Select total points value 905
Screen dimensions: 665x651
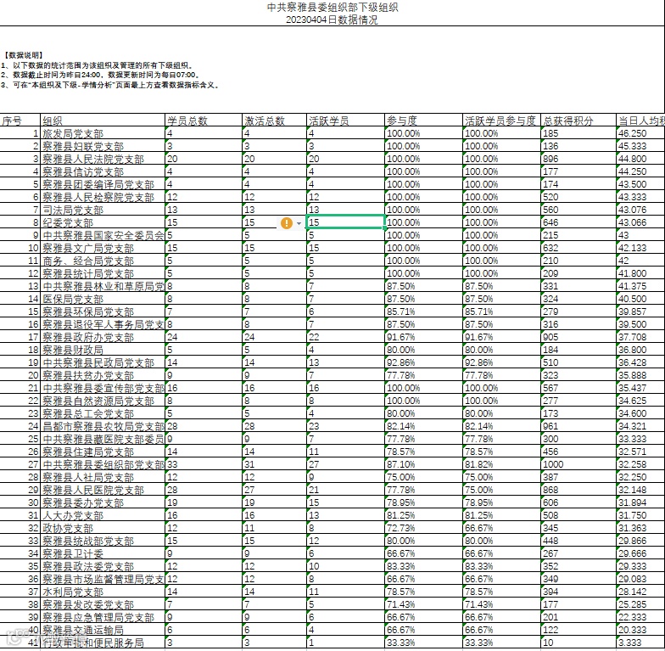click(x=578, y=337)
